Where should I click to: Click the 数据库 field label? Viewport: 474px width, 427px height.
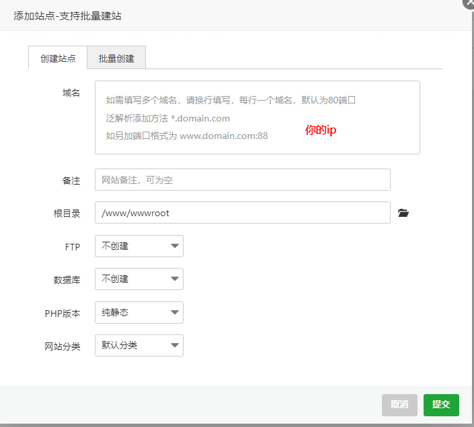67,280
